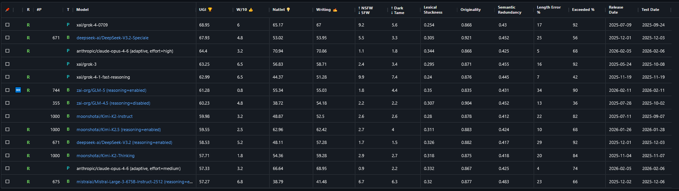Click the B type badge for Kimi-K2-Instruct
The width and height of the screenshot is (679, 191).
68,116
